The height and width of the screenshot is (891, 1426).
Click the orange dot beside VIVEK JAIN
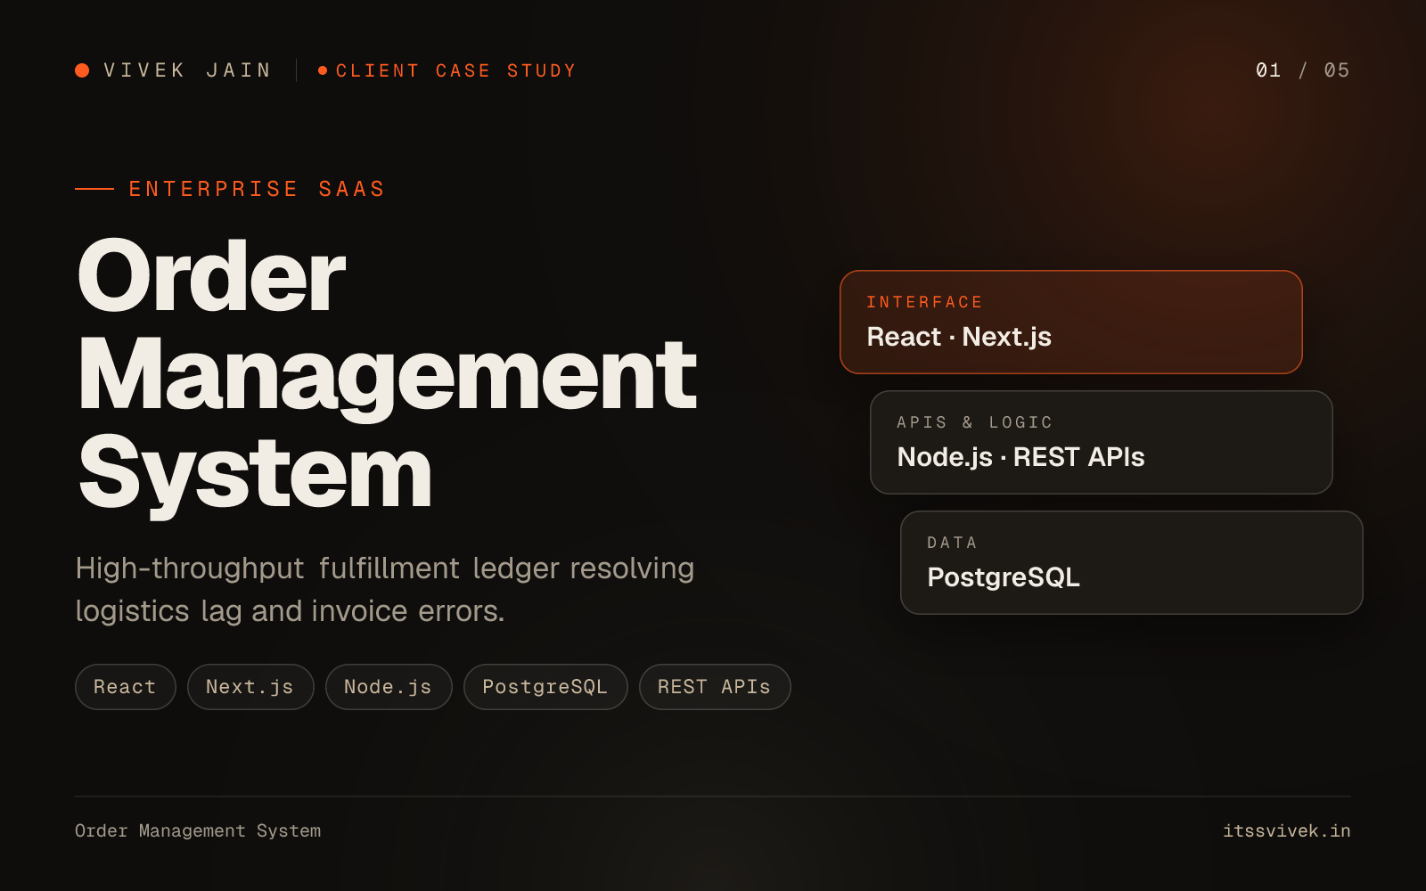pos(82,70)
